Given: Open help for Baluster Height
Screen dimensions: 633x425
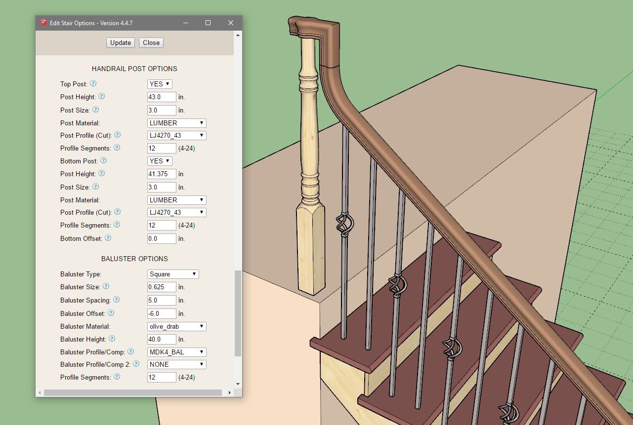Looking at the screenshot, I should click(x=112, y=339).
